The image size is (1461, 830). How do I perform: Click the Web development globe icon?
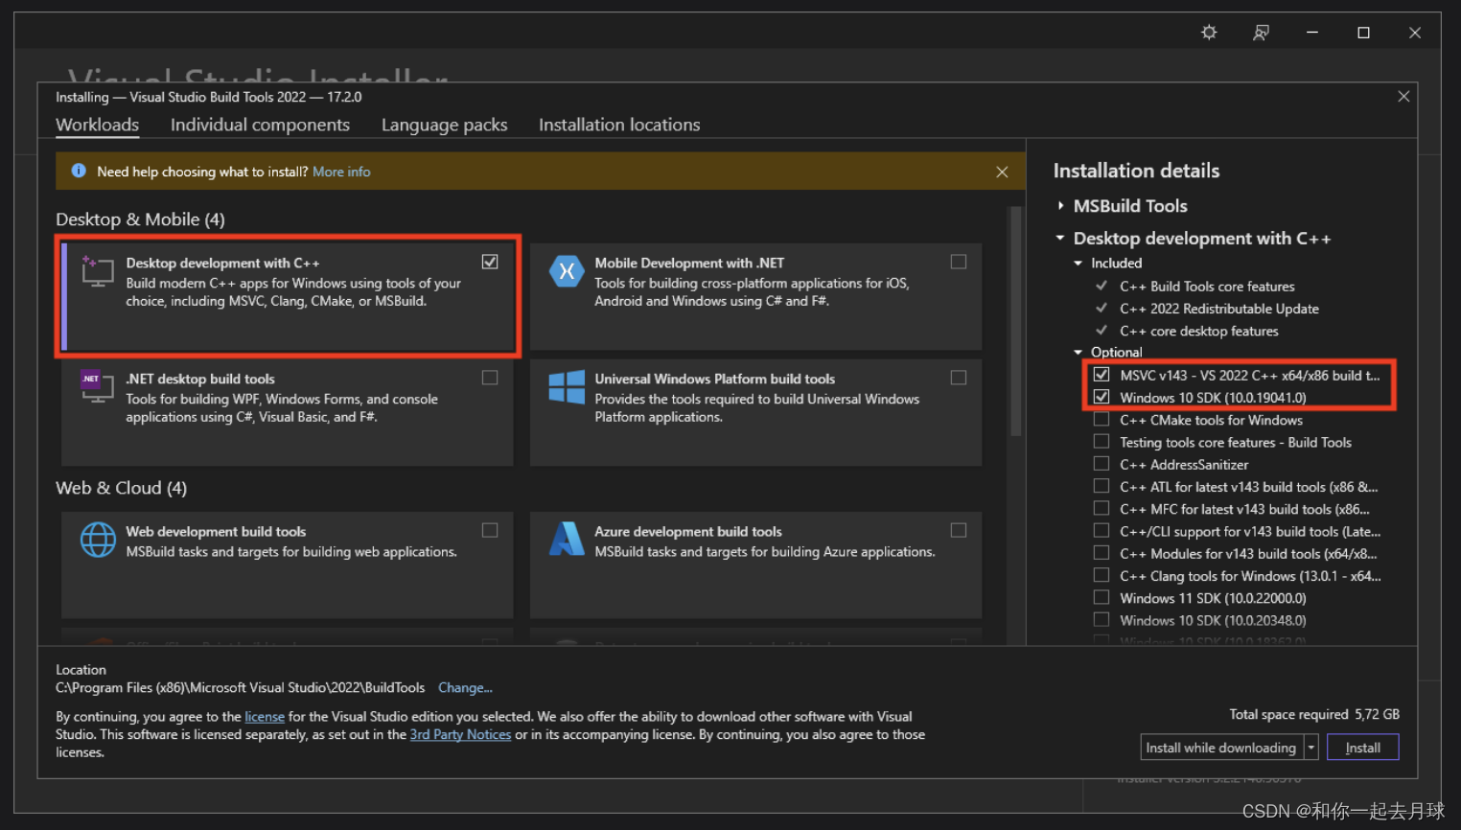click(98, 540)
